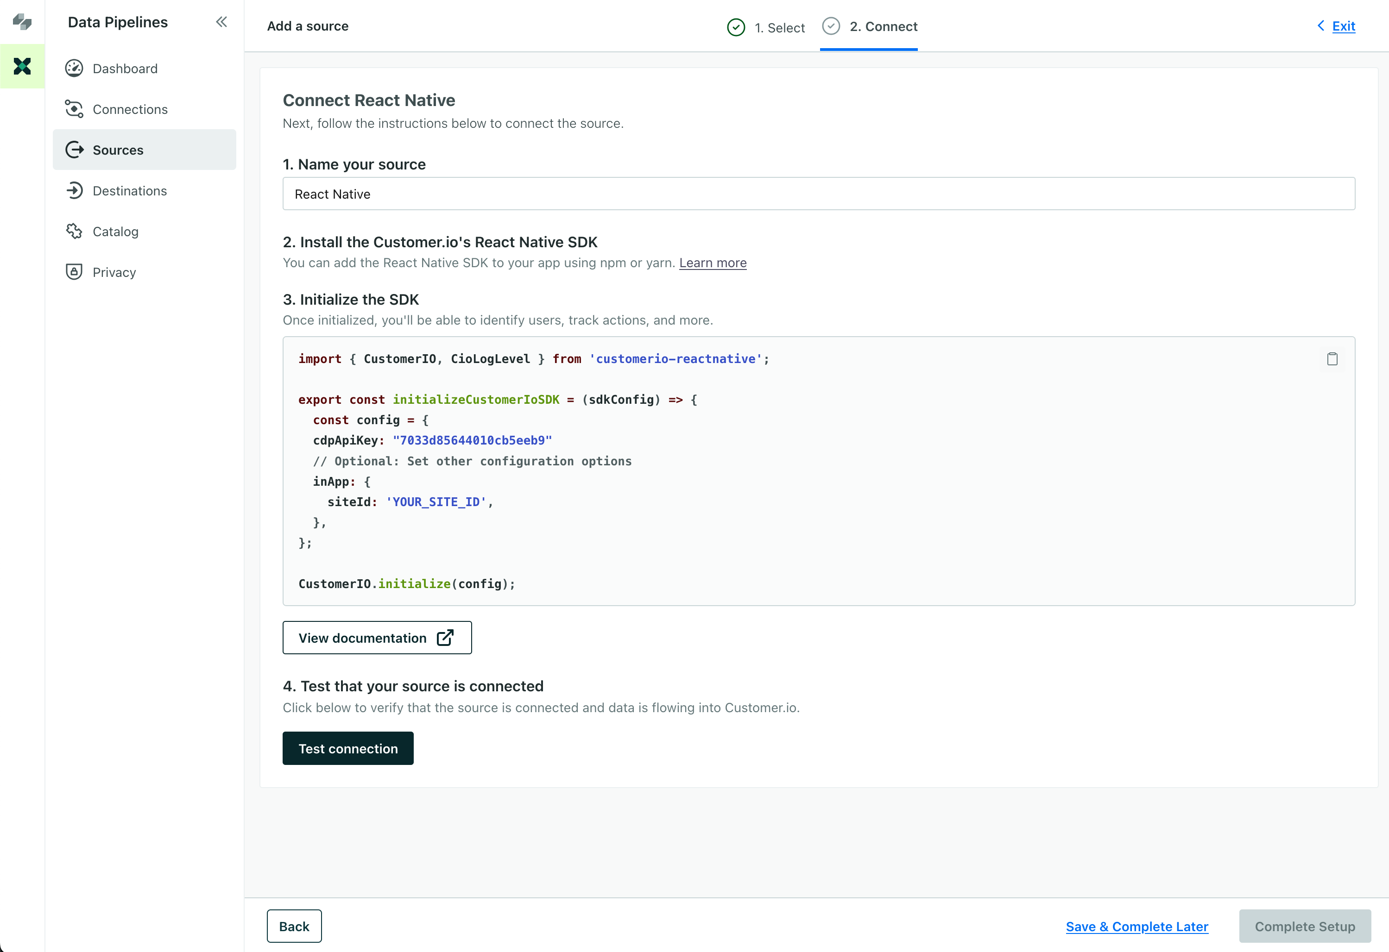Click the copy code snippet icon
This screenshot has height=952, width=1389.
pos(1332,358)
